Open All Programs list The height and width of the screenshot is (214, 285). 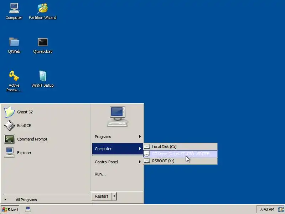26,200
